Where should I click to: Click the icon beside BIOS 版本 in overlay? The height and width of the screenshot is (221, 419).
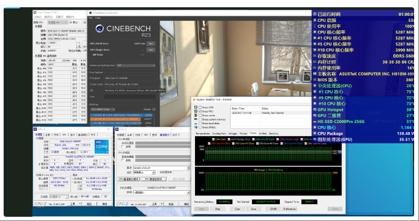pos(315,80)
